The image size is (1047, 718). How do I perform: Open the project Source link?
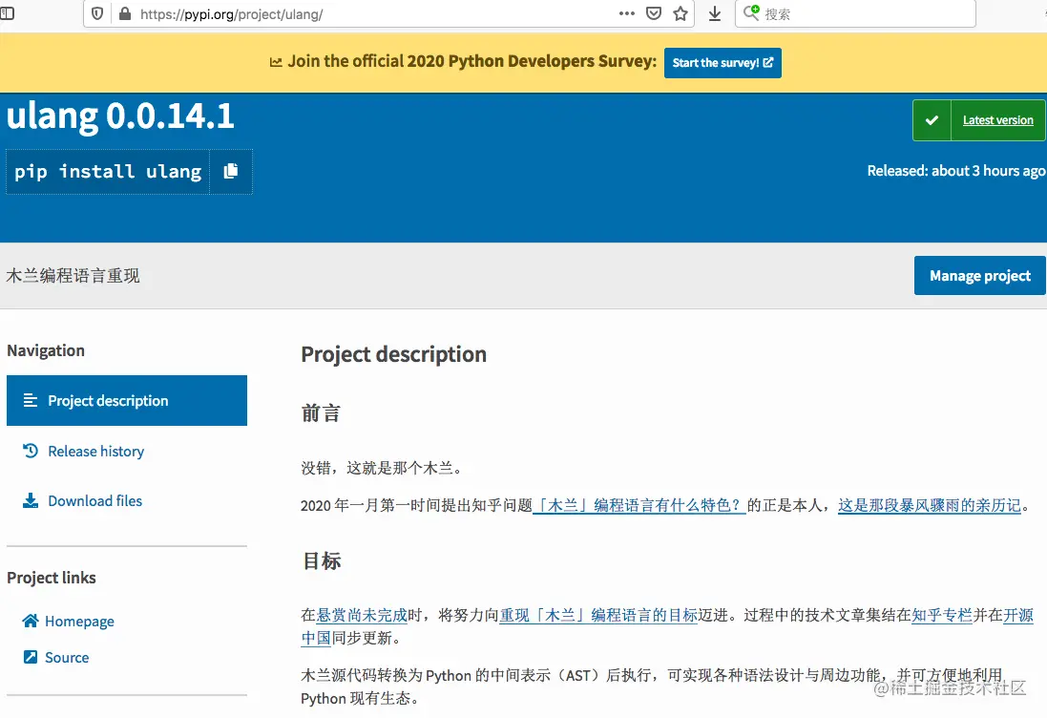[x=67, y=657]
